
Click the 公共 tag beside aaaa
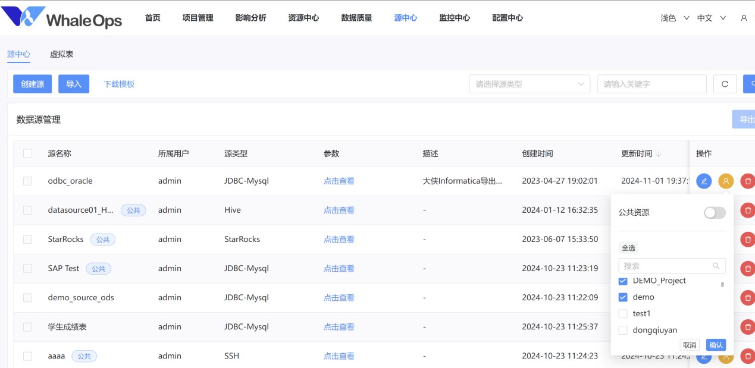coord(84,356)
